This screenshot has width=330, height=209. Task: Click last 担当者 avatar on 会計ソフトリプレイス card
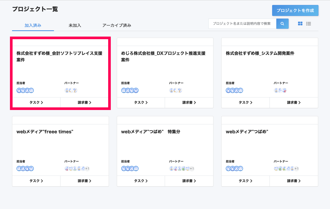pyautogui.click(x=31, y=90)
